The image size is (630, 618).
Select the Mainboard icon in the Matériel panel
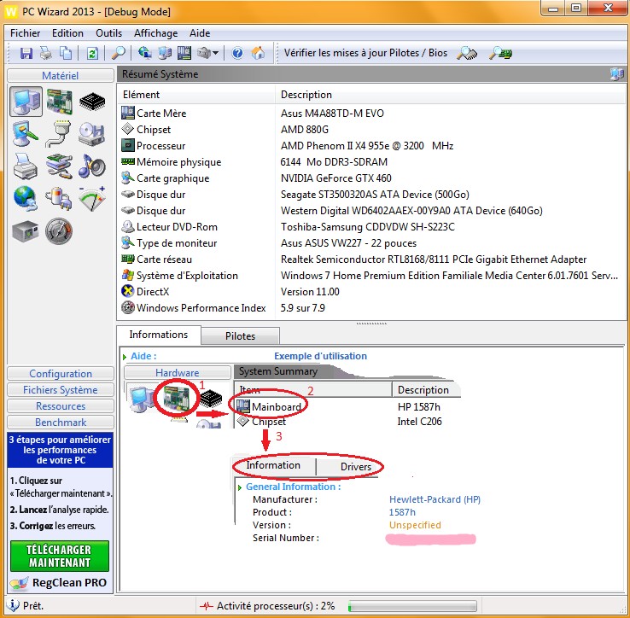click(60, 102)
